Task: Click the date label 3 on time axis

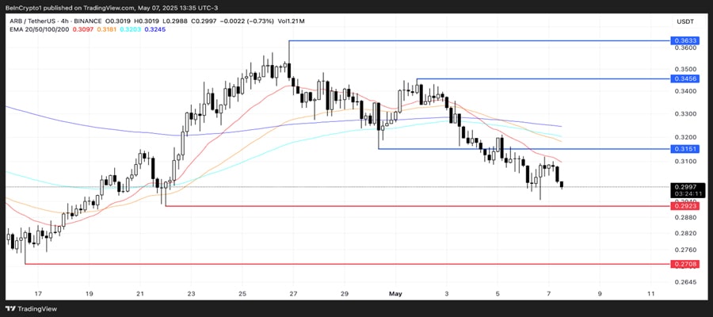Action: tap(447, 293)
